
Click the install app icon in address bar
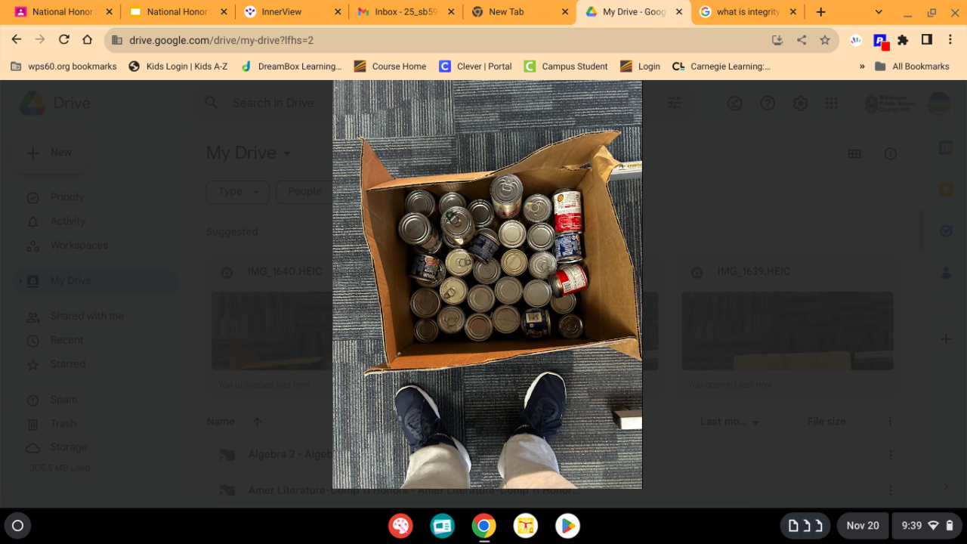pyautogui.click(x=777, y=40)
